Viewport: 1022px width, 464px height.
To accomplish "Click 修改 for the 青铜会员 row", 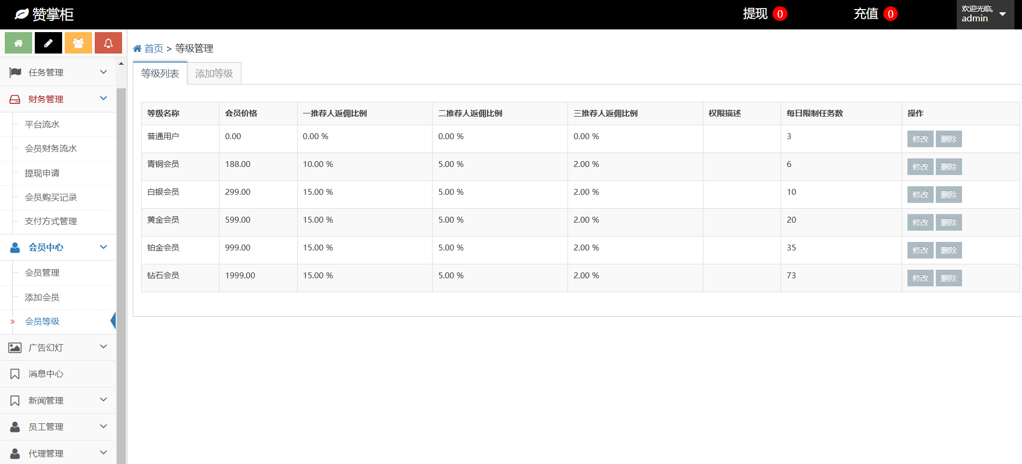I will coord(920,167).
